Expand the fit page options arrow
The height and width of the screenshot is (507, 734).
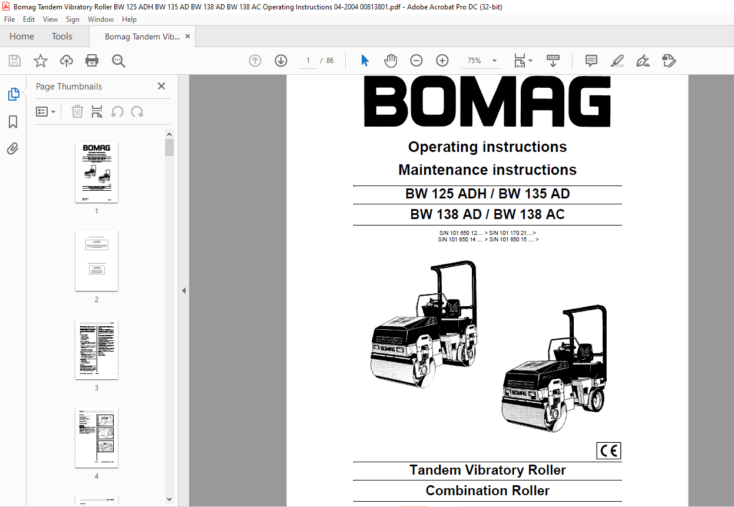tap(530, 61)
